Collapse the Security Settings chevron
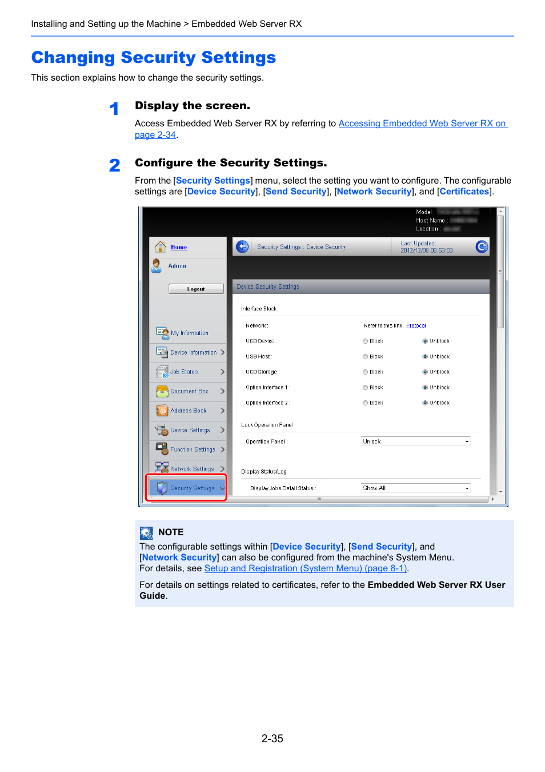Viewport: 545px width, 772px height. (x=222, y=488)
